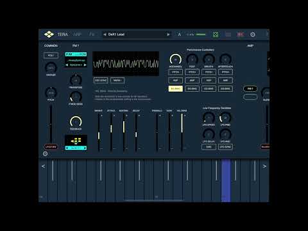Image resolution: width=308 pixels, height=231 pixels.
Task: Switch to the TERA tab
Action: click(x=62, y=35)
